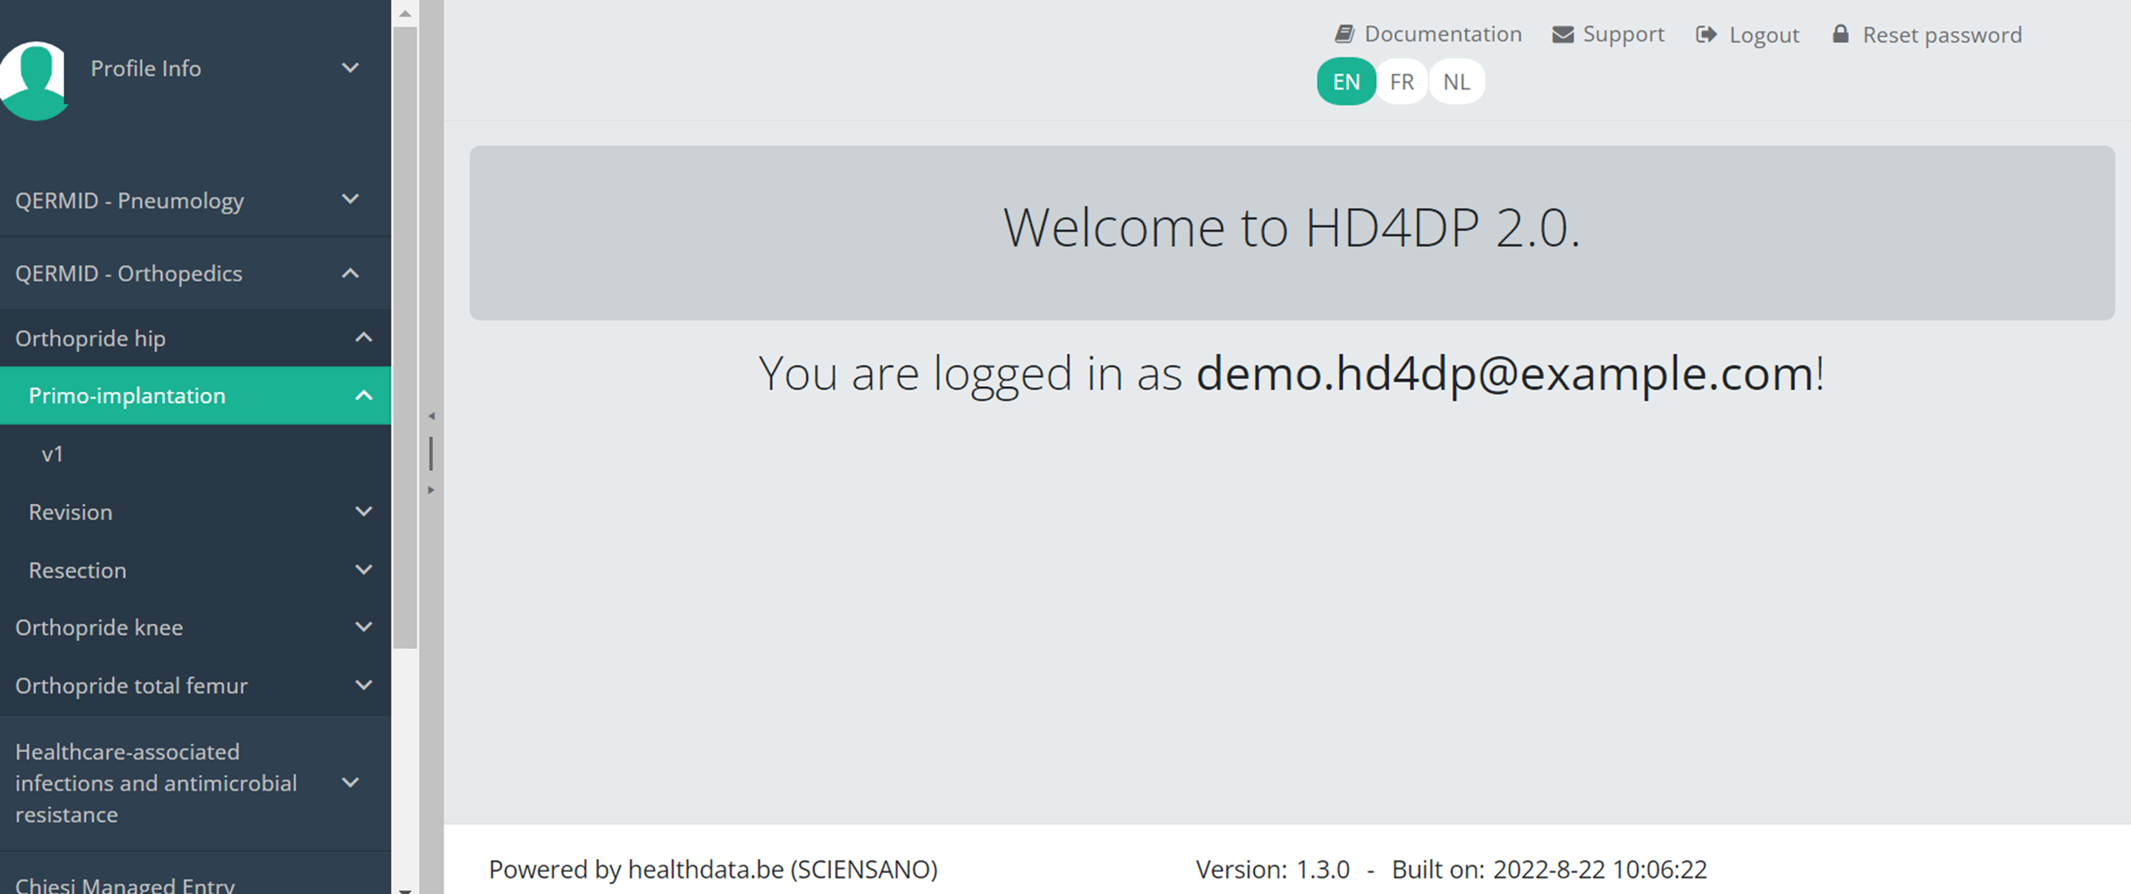This screenshot has height=894, width=2131.
Task: Click the splitter collapse-left arrow
Action: click(431, 417)
